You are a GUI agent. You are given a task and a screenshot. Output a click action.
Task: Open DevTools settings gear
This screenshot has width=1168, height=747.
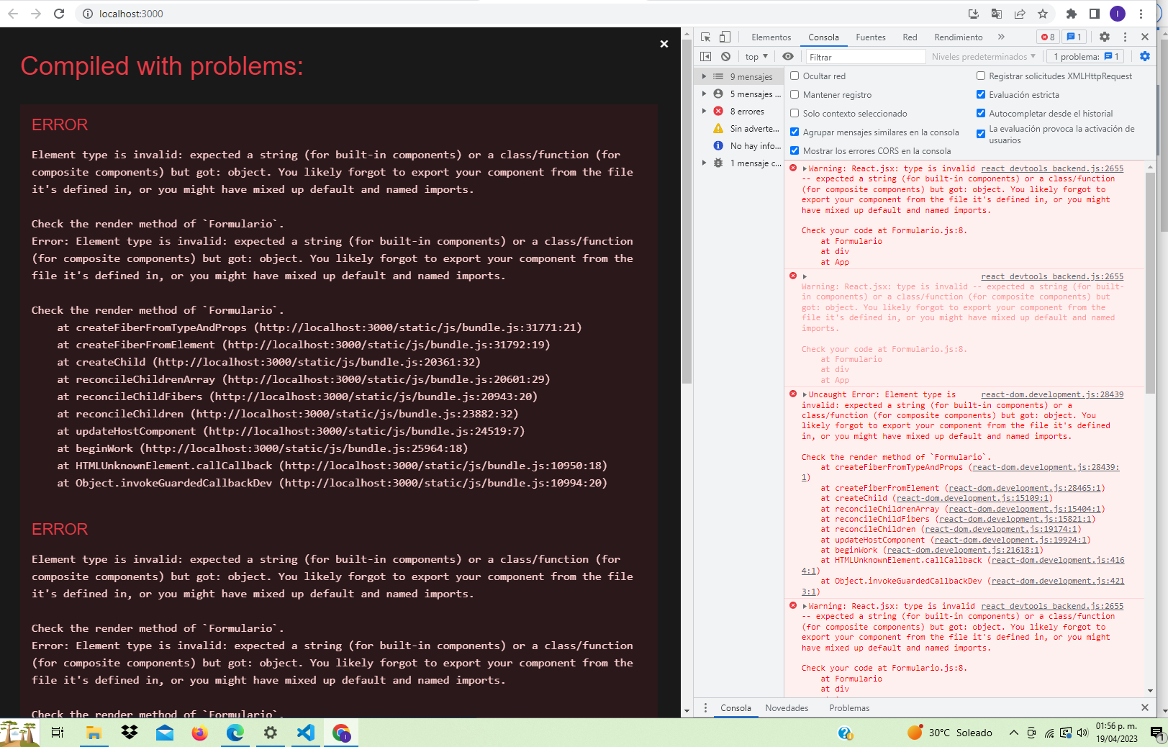[1105, 37]
